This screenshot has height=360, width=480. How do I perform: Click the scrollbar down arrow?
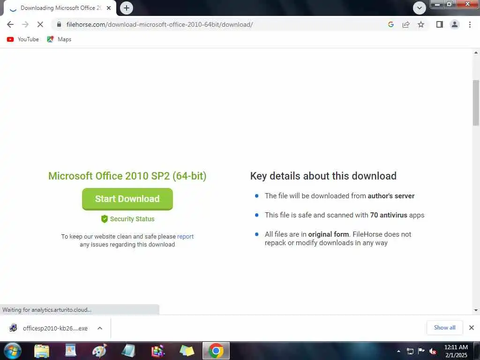tap(476, 310)
